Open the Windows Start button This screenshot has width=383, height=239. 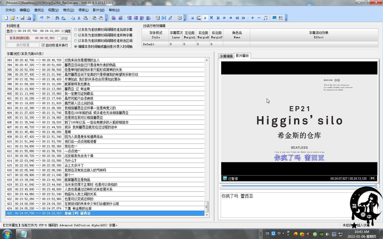coord(7,234)
